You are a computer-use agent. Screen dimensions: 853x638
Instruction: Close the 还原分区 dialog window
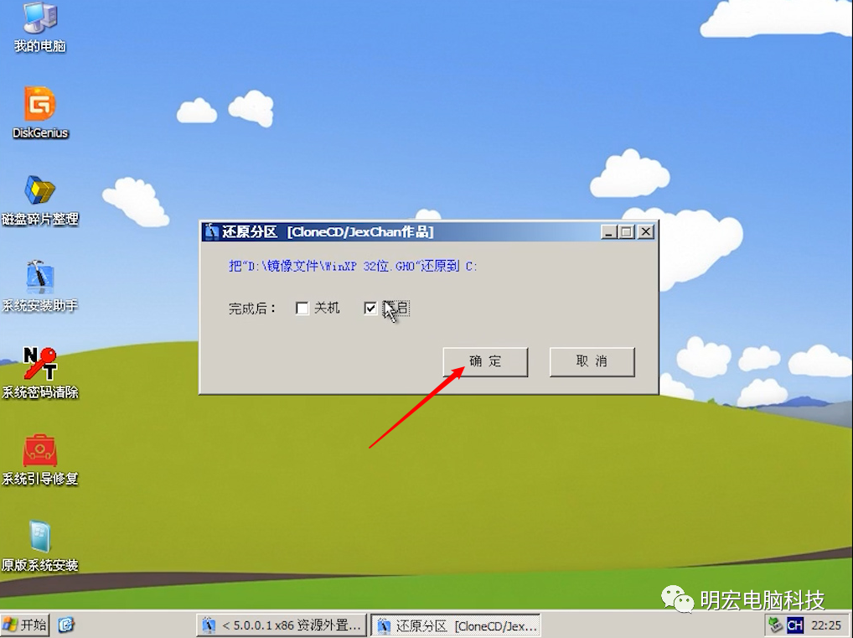coord(645,232)
